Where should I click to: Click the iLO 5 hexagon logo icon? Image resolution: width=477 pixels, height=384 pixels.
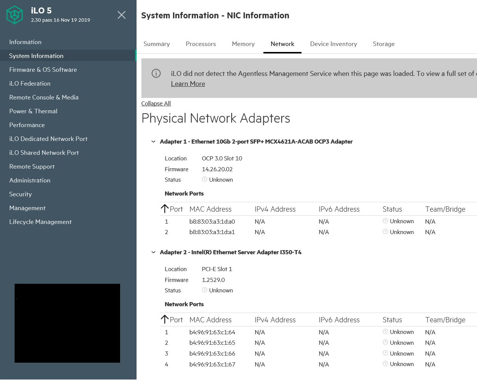pos(14,15)
